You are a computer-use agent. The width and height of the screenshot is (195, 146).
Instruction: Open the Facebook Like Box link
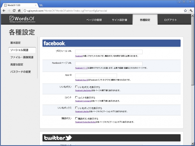click(82, 112)
